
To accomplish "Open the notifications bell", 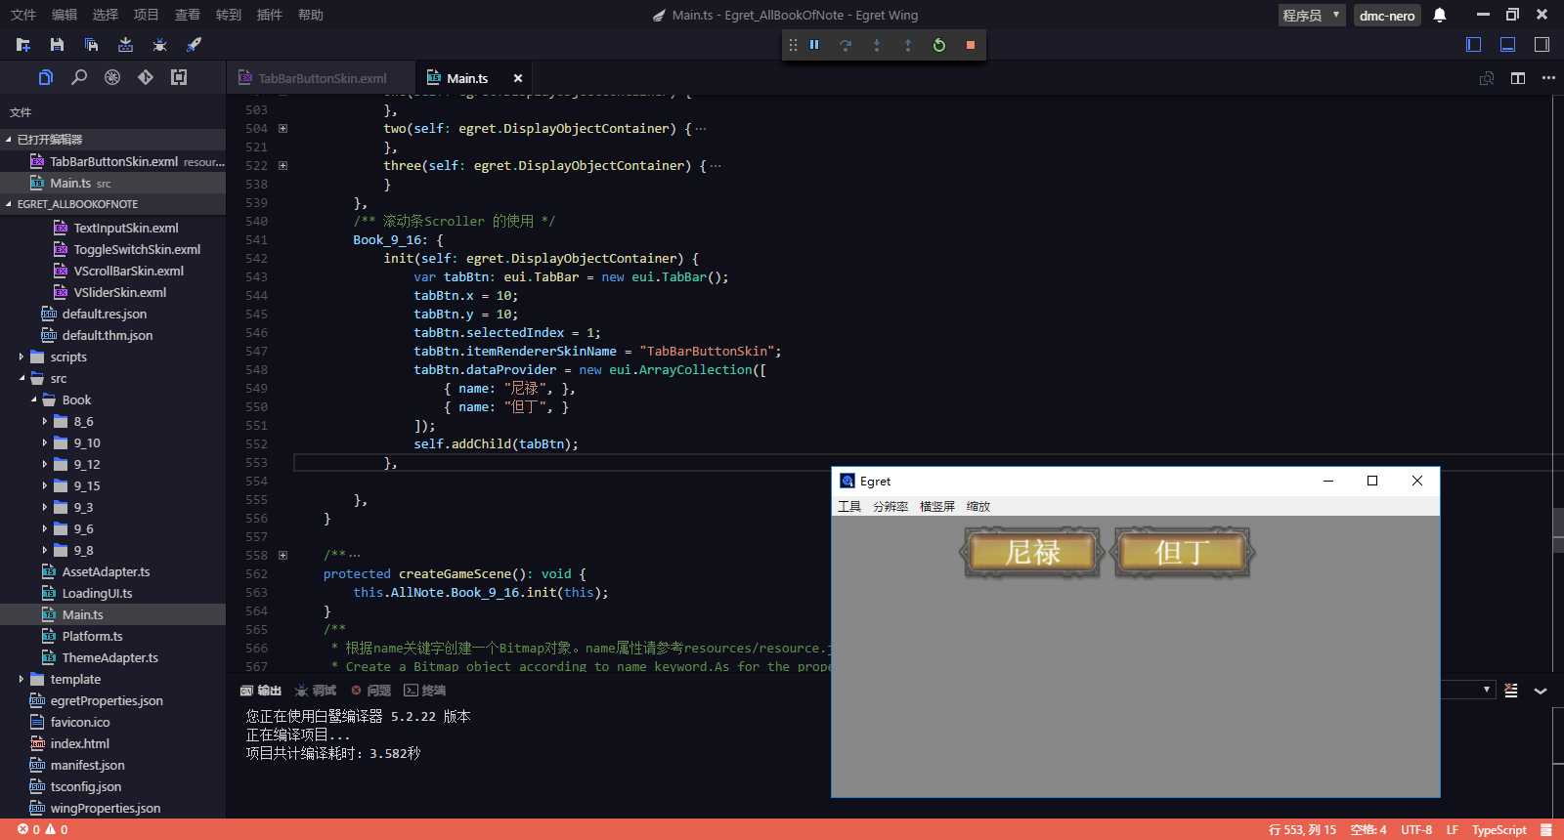I will (x=1440, y=15).
